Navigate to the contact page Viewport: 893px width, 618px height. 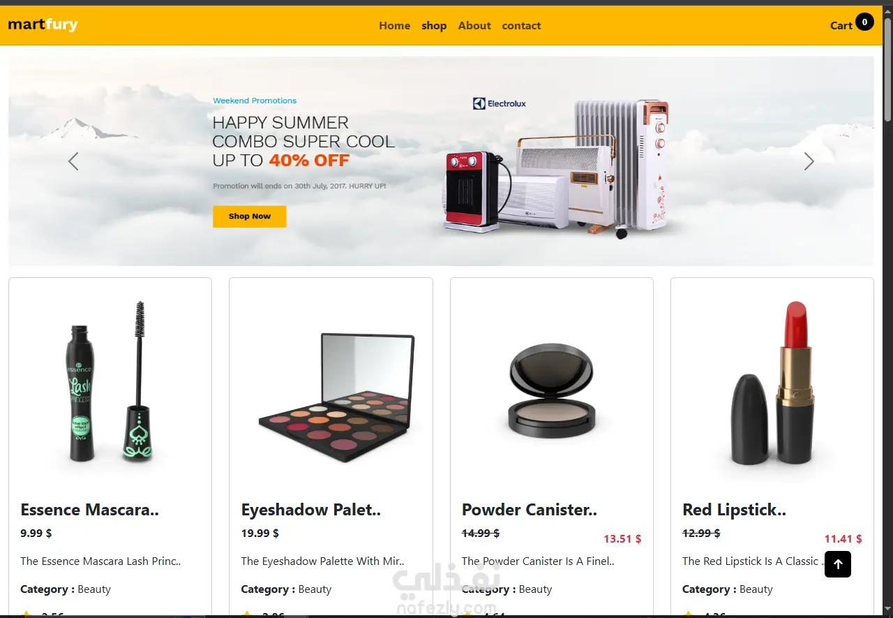point(521,26)
